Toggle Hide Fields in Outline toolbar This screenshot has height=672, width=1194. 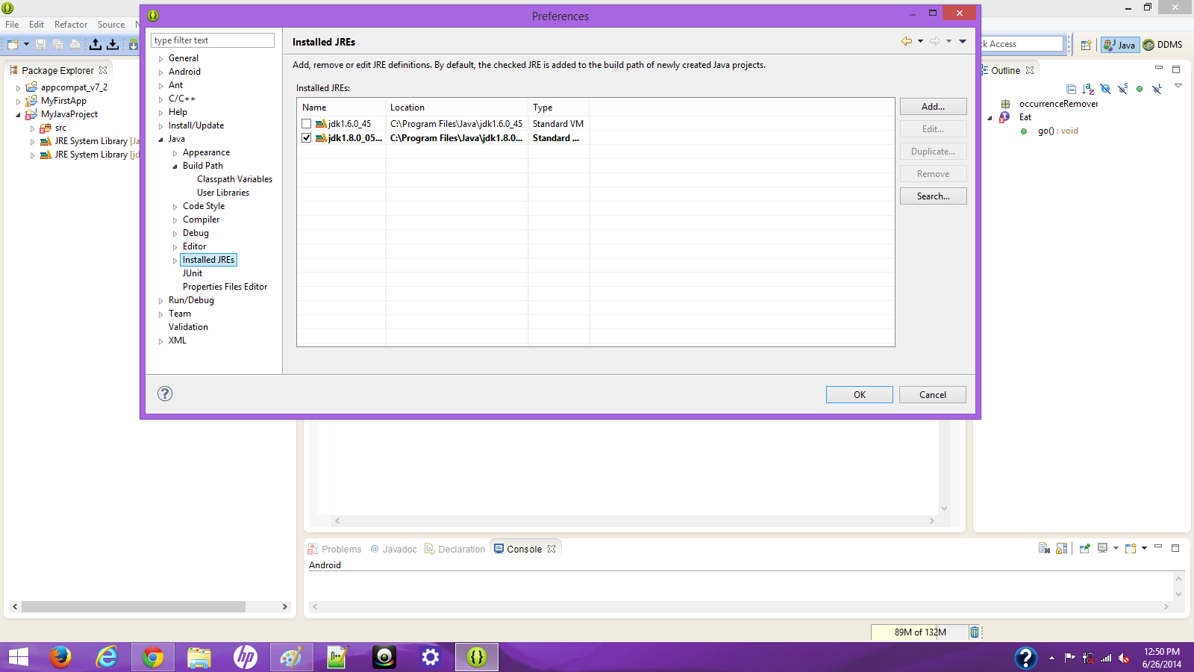click(1105, 89)
